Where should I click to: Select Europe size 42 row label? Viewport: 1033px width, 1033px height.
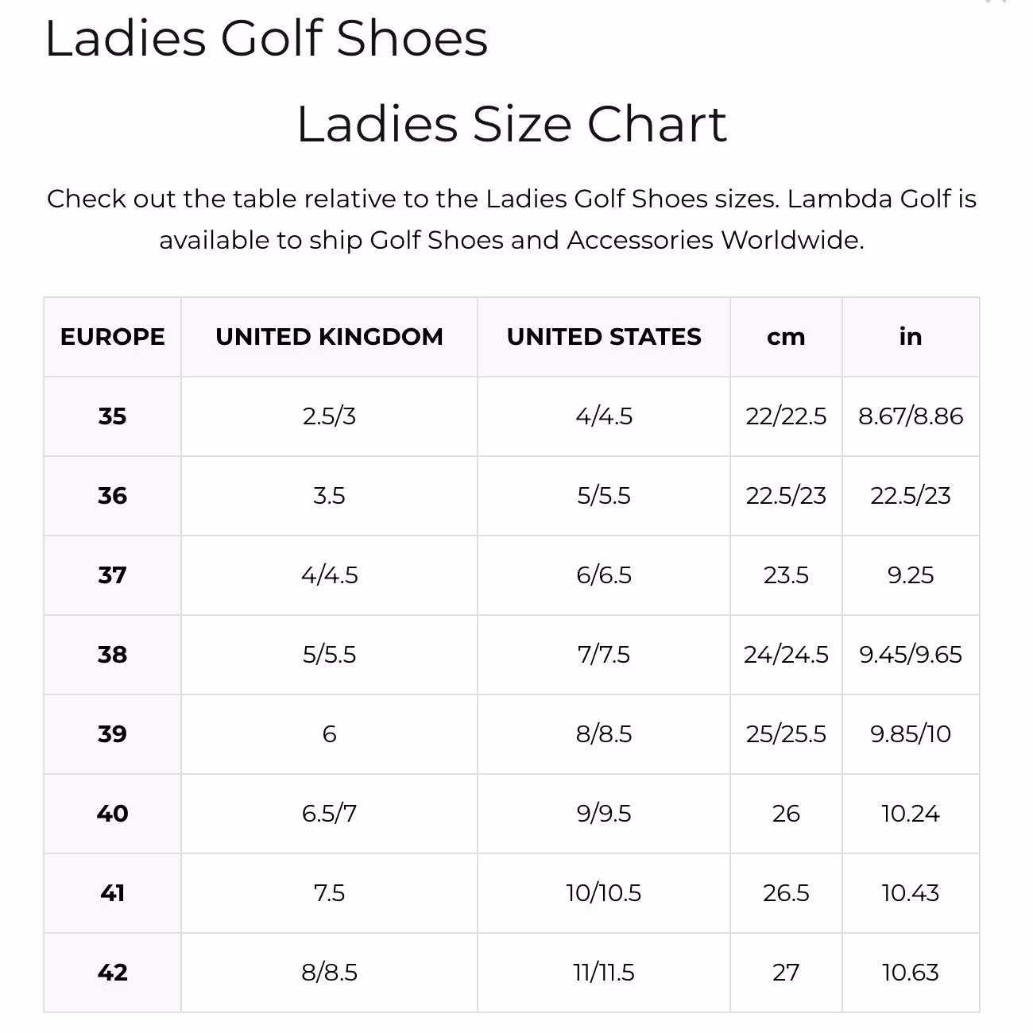(112, 973)
